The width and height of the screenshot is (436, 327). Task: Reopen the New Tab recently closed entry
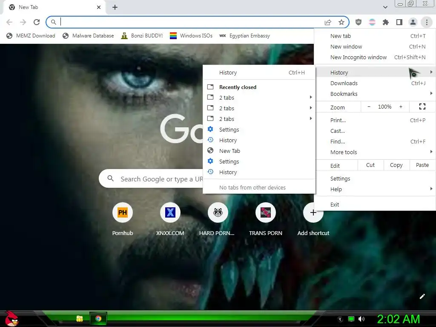click(259, 151)
